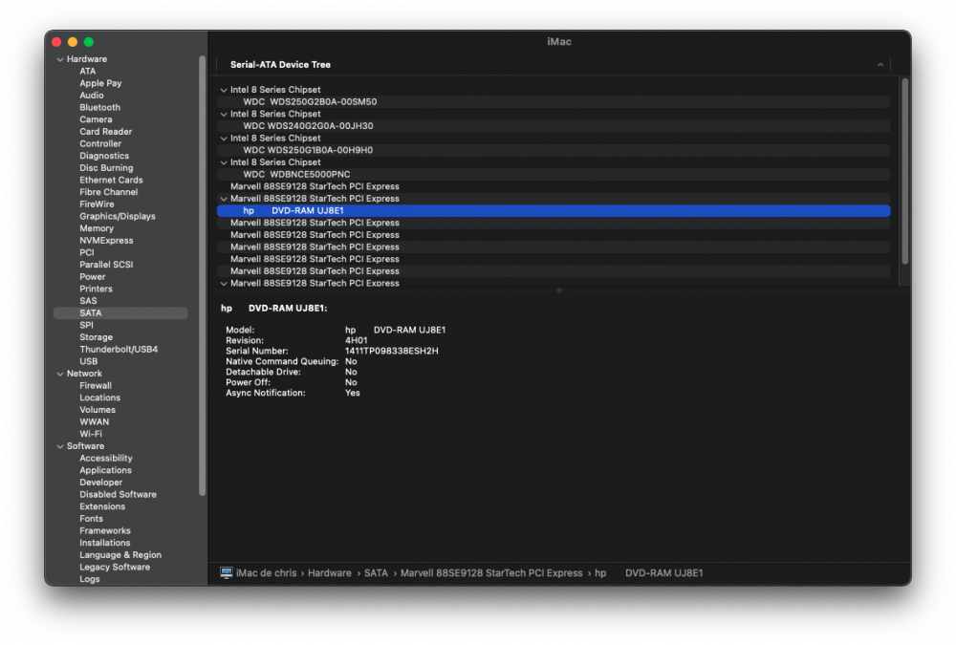Select Language & Region under Software

click(120, 555)
